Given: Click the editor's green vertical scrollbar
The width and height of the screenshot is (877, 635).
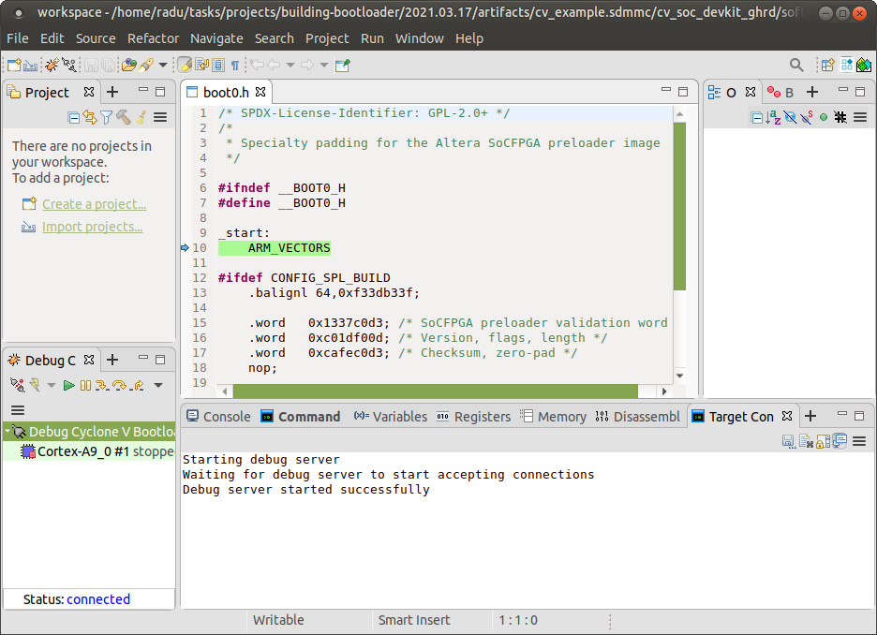Looking at the screenshot, I should coord(679,206).
